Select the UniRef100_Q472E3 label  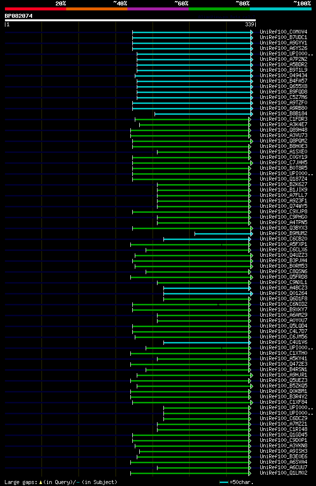coord(283,364)
